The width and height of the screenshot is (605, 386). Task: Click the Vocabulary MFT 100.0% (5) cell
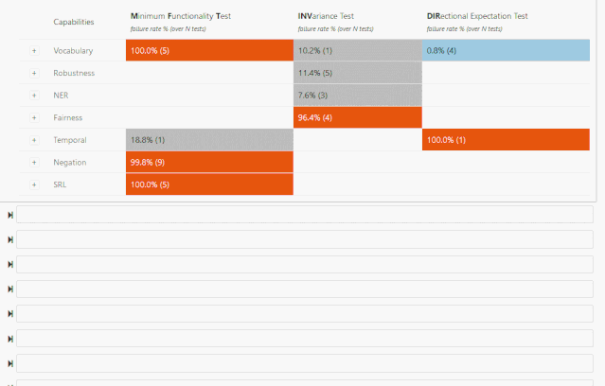tap(209, 50)
